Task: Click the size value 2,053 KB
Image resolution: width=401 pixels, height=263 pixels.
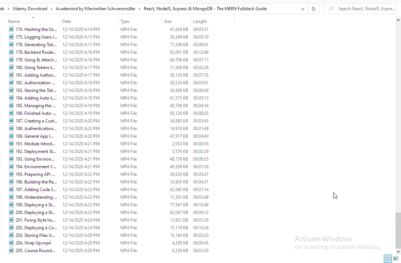Action: pyautogui.click(x=180, y=144)
